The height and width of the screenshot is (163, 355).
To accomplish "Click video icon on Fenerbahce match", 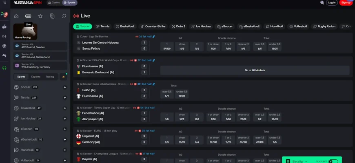I will (x=138, y=108).
